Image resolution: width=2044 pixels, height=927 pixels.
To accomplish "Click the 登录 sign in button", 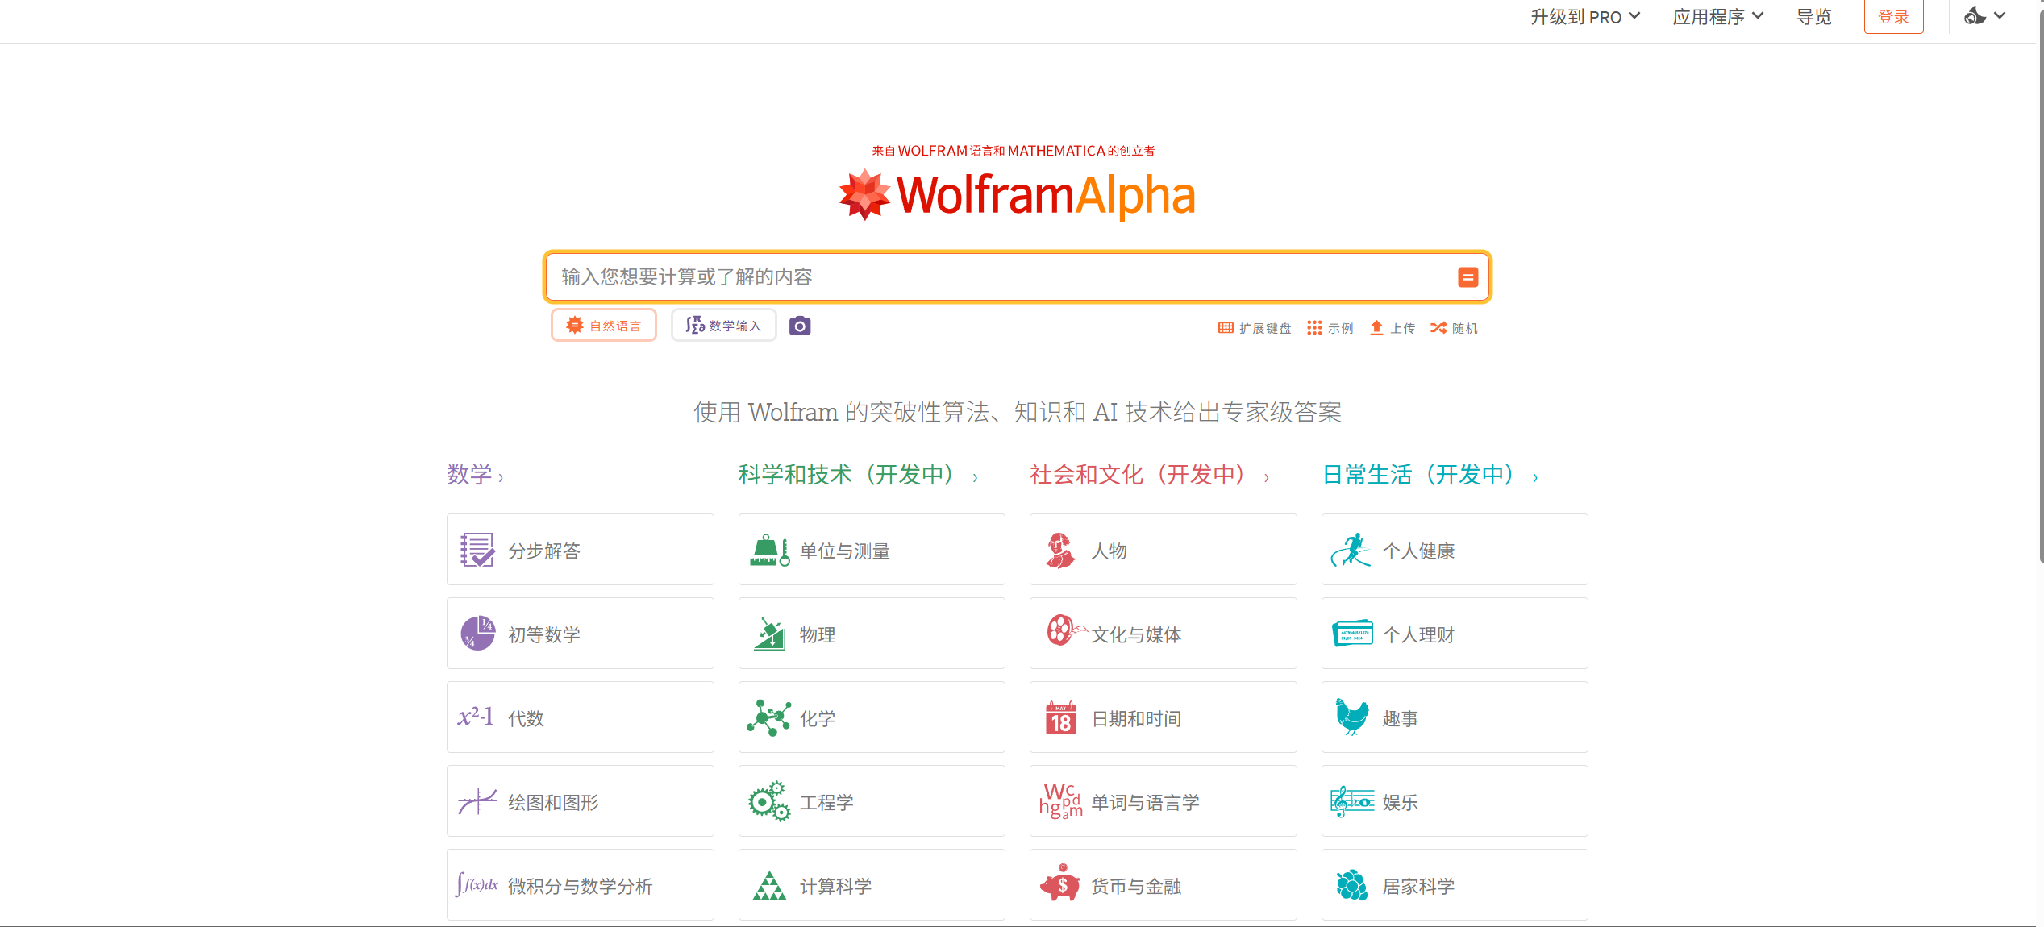I will (1893, 17).
